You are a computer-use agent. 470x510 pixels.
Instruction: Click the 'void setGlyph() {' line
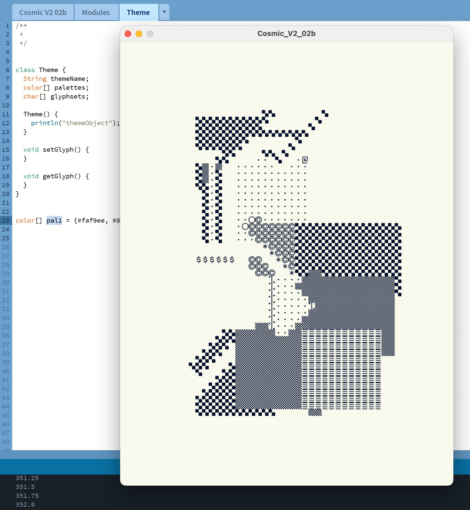point(56,150)
